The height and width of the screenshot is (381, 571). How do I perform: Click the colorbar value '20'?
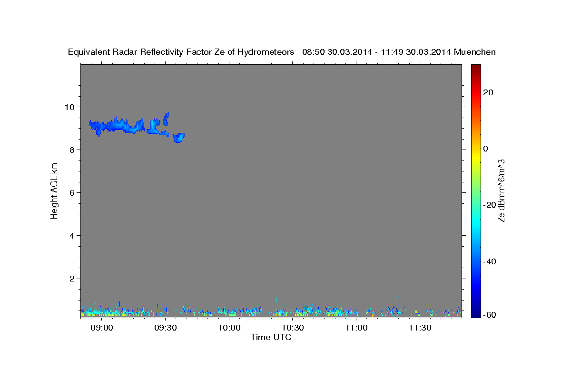point(488,92)
